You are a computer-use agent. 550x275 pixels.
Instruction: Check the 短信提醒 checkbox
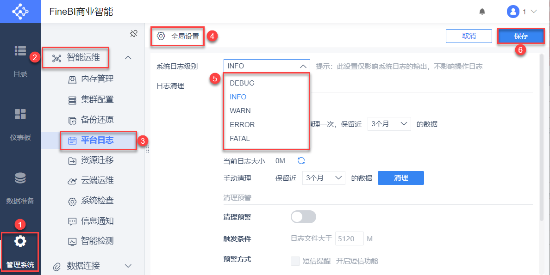pyautogui.click(x=295, y=261)
